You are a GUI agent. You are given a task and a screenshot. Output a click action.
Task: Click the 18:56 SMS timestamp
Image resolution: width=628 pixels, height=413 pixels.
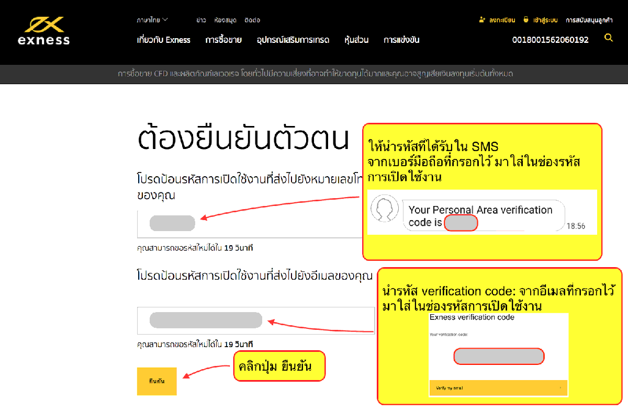[x=576, y=226]
